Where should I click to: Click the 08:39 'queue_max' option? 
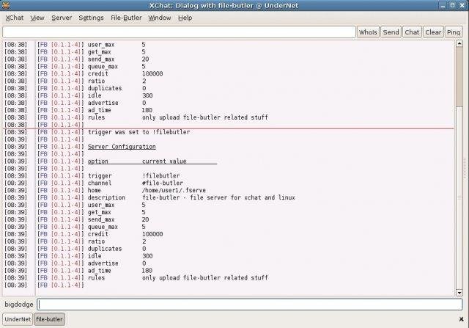pos(103,227)
